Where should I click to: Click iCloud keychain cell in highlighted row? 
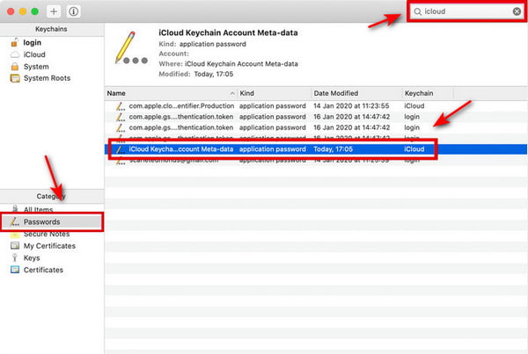[x=414, y=149]
